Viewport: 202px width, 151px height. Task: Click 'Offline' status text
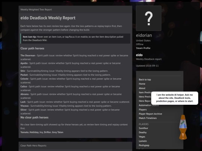[x=140, y=44]
